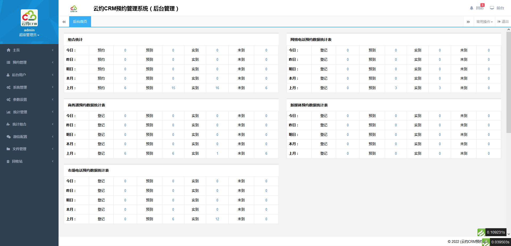The height and width of the screenshot is (246, 511).
Task: Expand the 统计组合 sidebar menu
Action: [29, 124]
